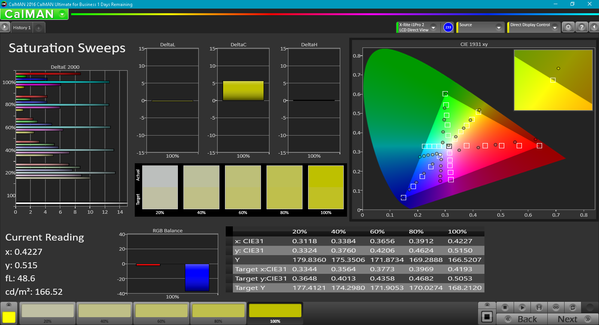Collapse the right side panel arrow
The image size is (599, 325).
click(x=594, y=27)
